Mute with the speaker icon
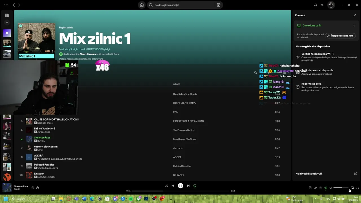 [x=331, y=188]
